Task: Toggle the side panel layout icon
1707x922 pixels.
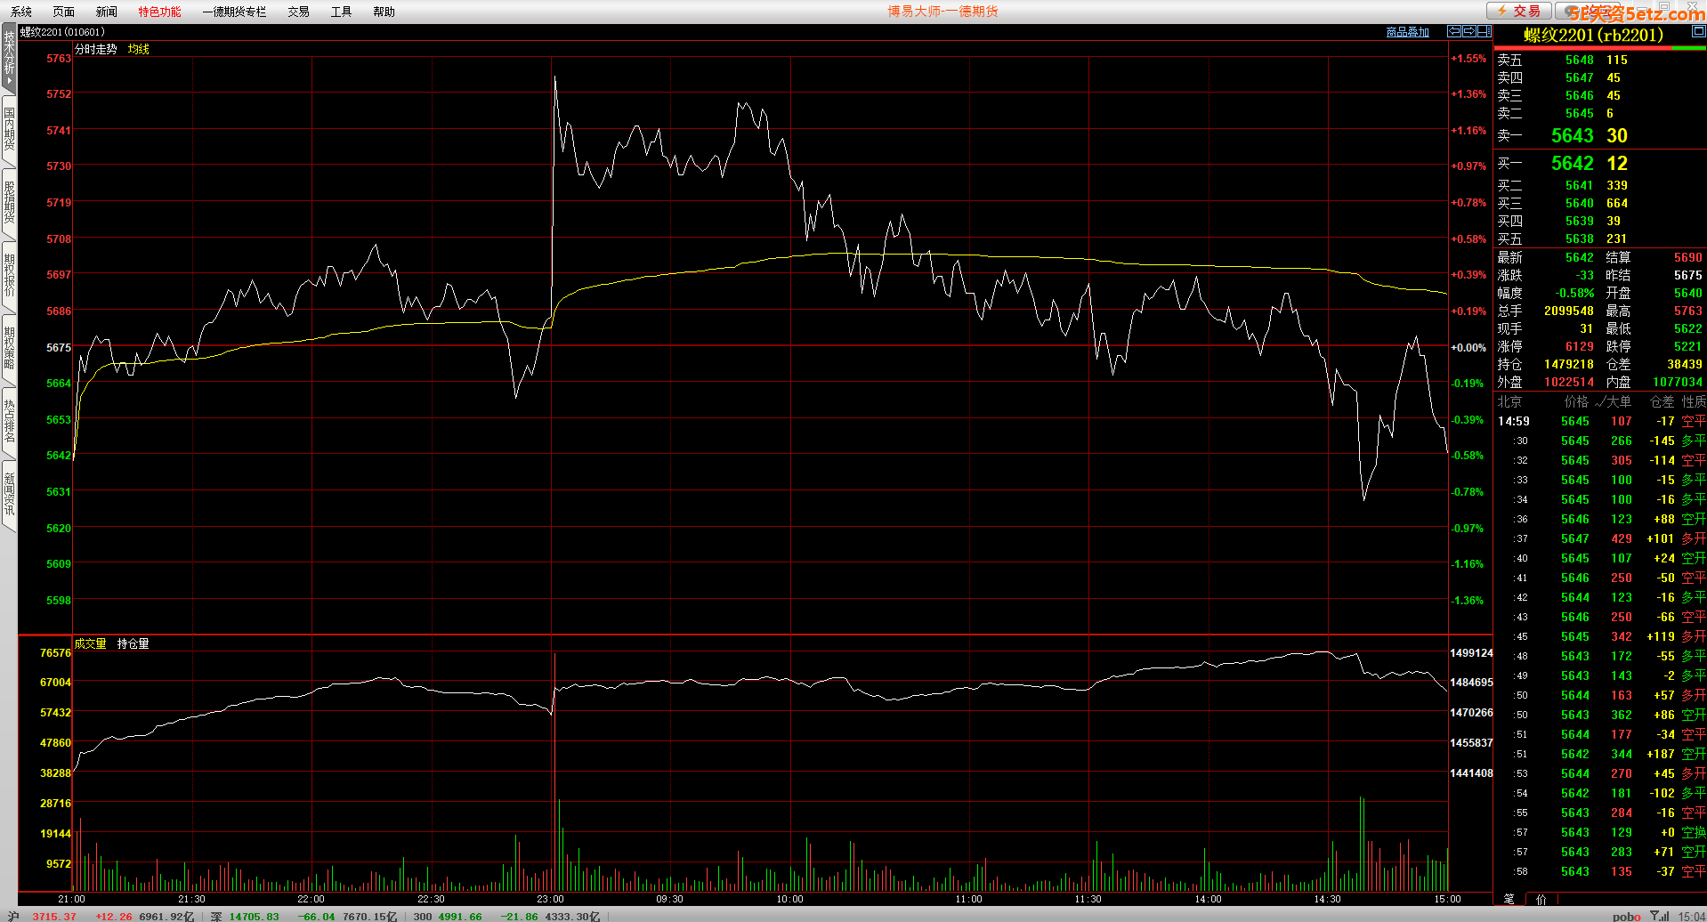Action: tap(1484, 31)
